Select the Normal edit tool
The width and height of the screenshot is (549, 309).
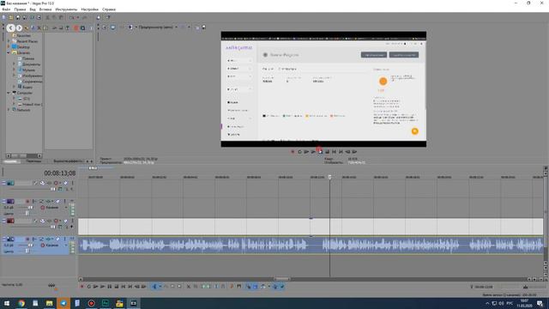[x=154, y=287]
